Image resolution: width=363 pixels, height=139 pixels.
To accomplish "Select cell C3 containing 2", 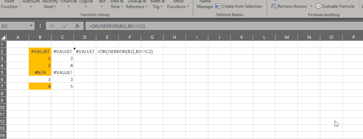I will (63, 58).
